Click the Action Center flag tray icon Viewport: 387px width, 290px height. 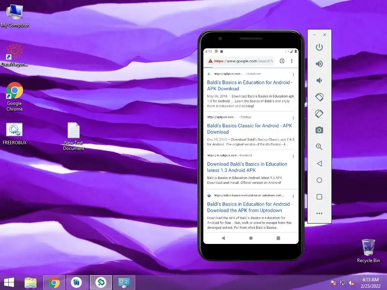pos(333,282)
